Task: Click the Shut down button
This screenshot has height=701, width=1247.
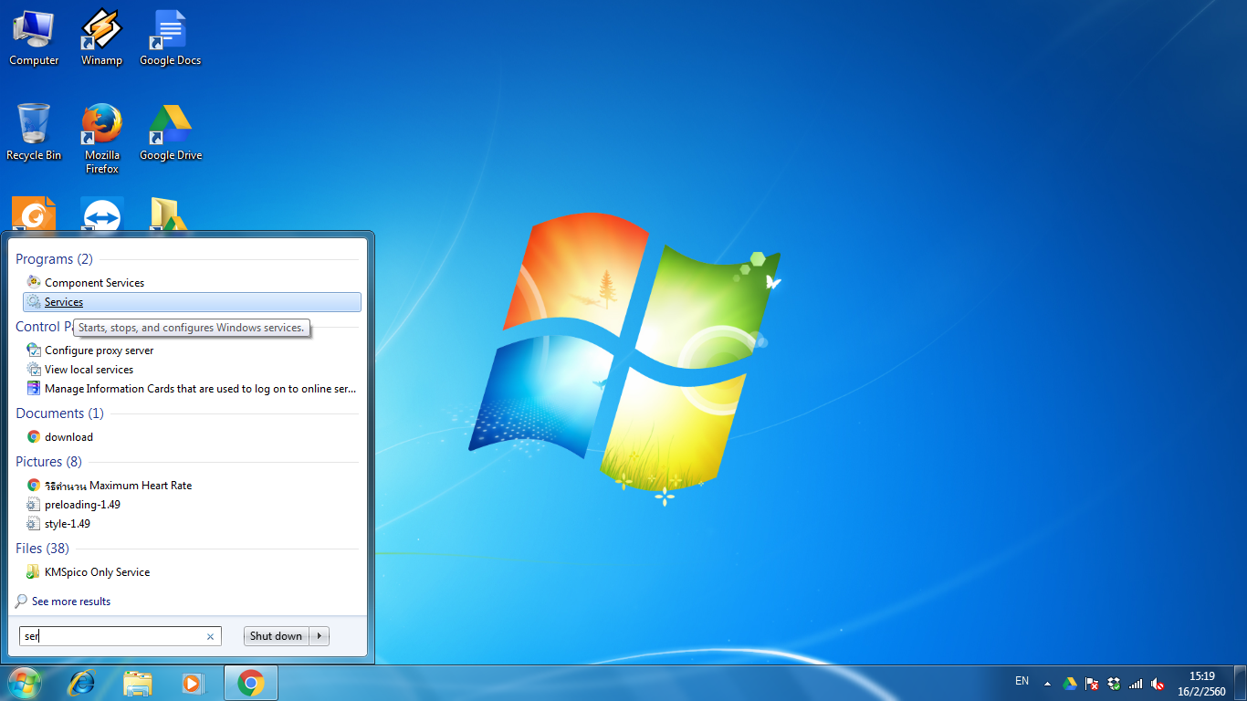Action: point(277,636)
